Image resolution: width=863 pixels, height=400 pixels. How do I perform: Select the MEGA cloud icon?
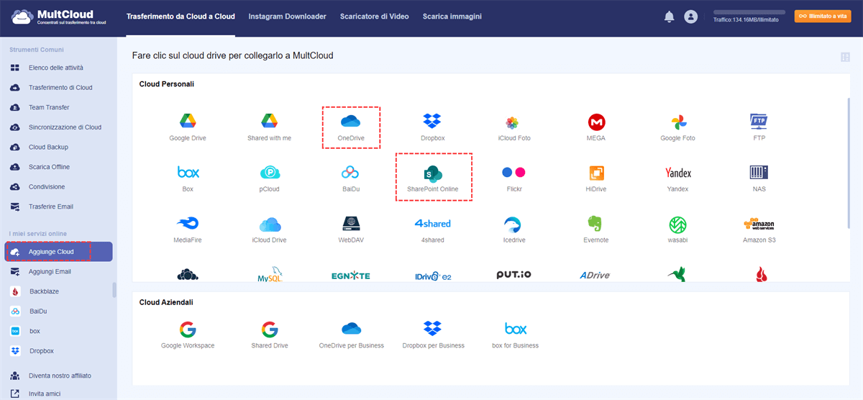tap(596, 121)
